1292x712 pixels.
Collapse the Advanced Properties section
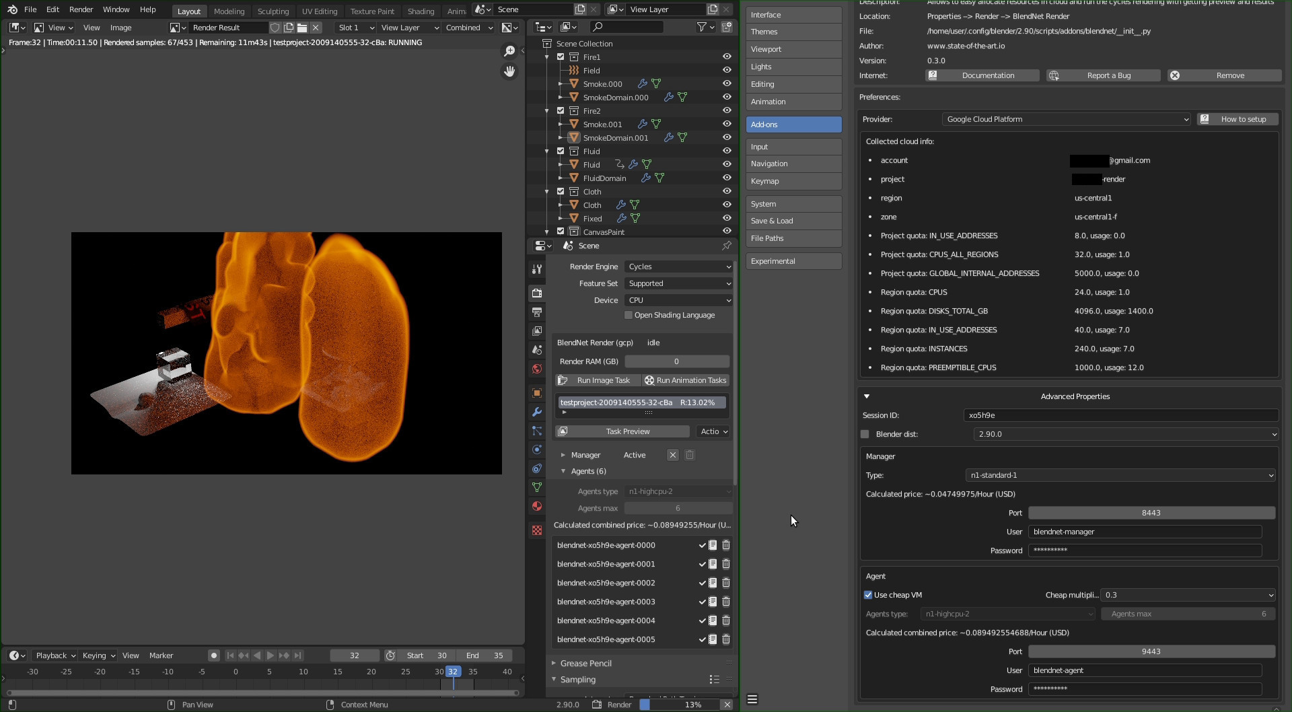(x=867, y=396)
